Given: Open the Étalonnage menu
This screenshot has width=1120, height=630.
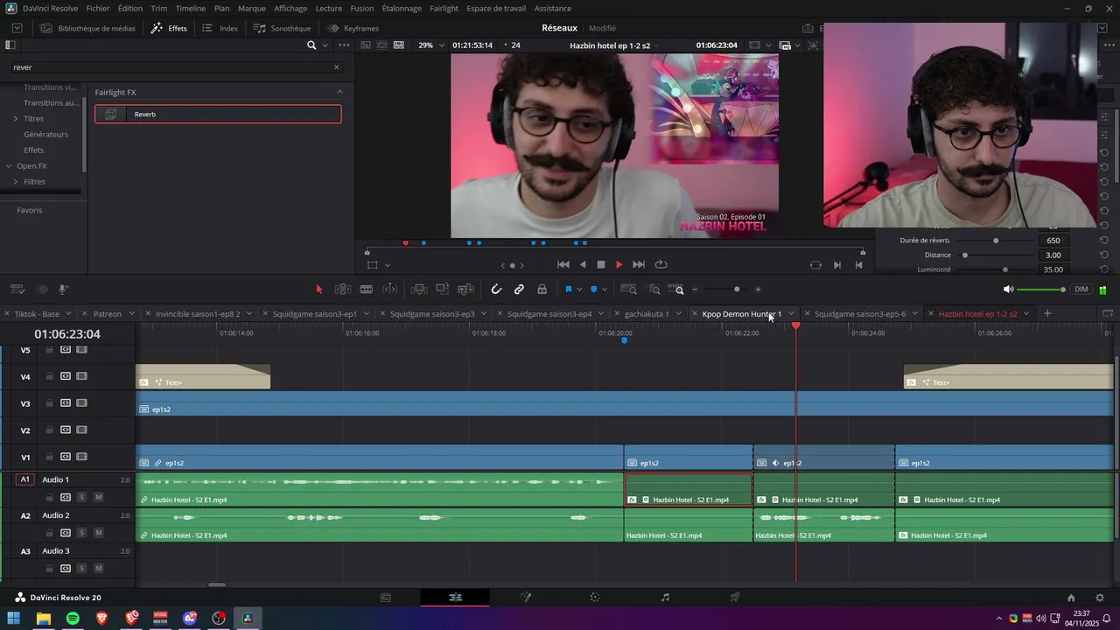Looking at the screenshot, I should 402,8.
